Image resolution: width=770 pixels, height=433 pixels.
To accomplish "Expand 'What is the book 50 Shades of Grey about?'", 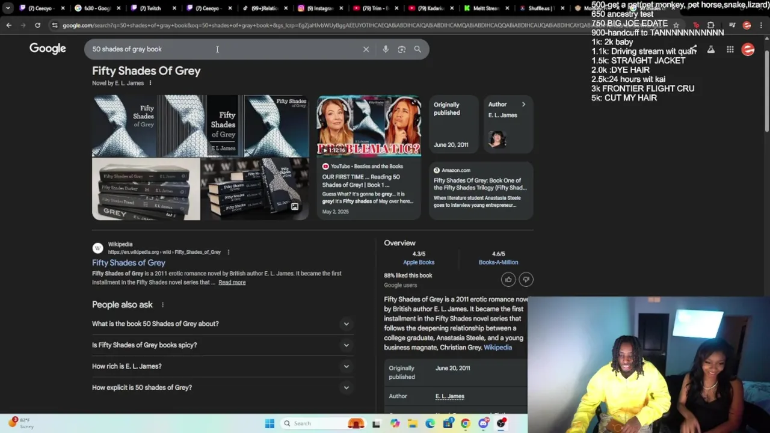I will coord(221,324).
